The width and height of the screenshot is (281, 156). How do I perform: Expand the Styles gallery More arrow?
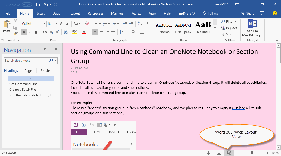click(x=215, y=33)
